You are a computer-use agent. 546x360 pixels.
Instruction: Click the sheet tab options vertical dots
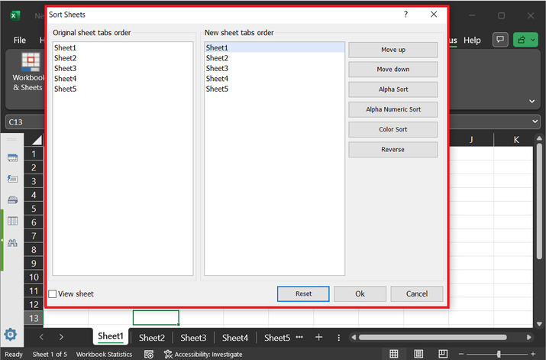click(x=338, y=337)
